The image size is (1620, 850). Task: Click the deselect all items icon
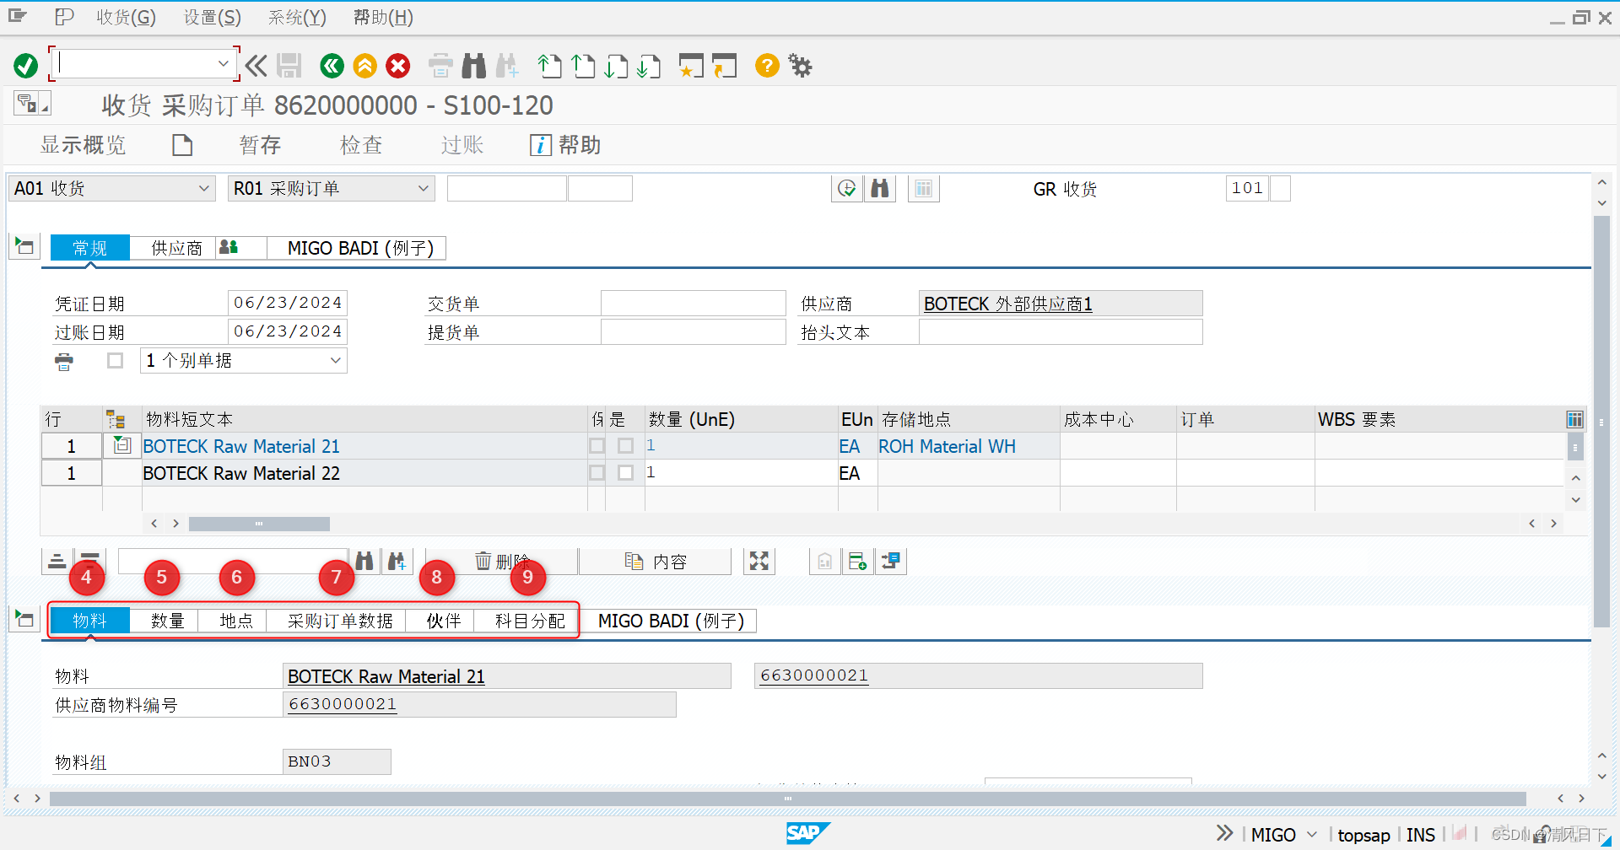click(90, 561)
